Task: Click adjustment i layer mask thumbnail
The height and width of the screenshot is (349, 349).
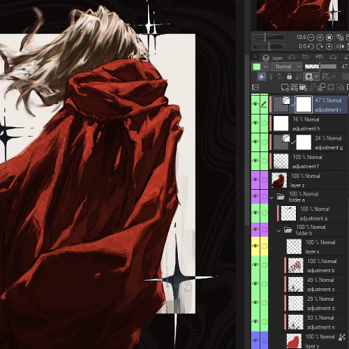Action: (304, 104)
